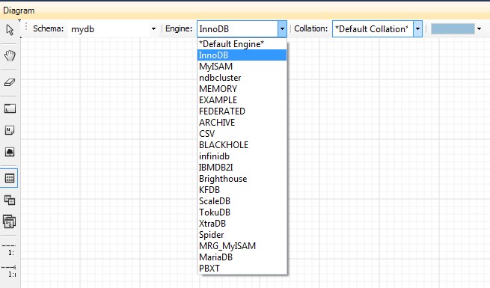
Task: Collapse the Engine dropdown arrow
Action: click(282, 28)
